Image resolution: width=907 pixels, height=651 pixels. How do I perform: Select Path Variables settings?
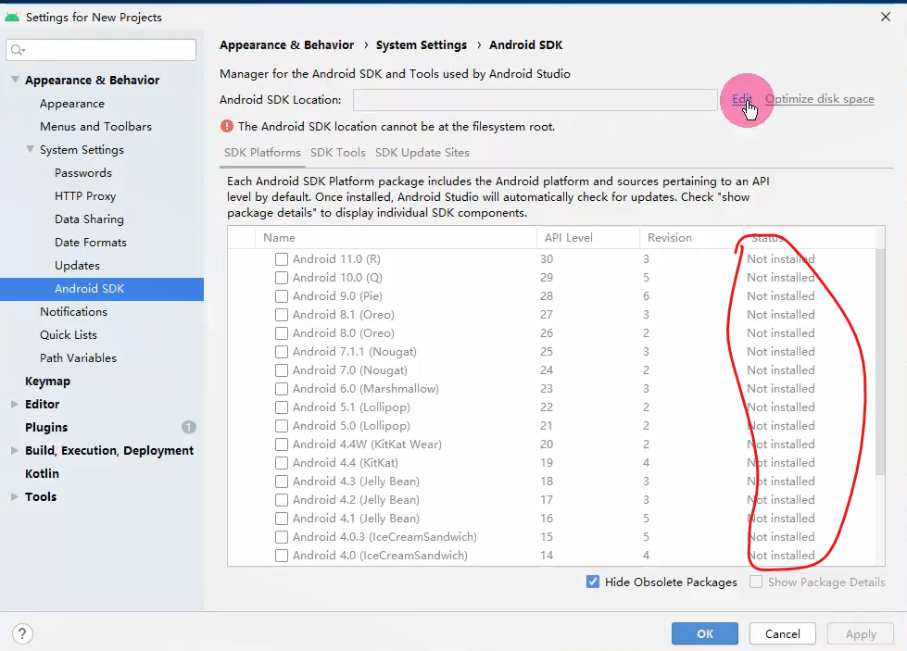click(x=78, y=357)
